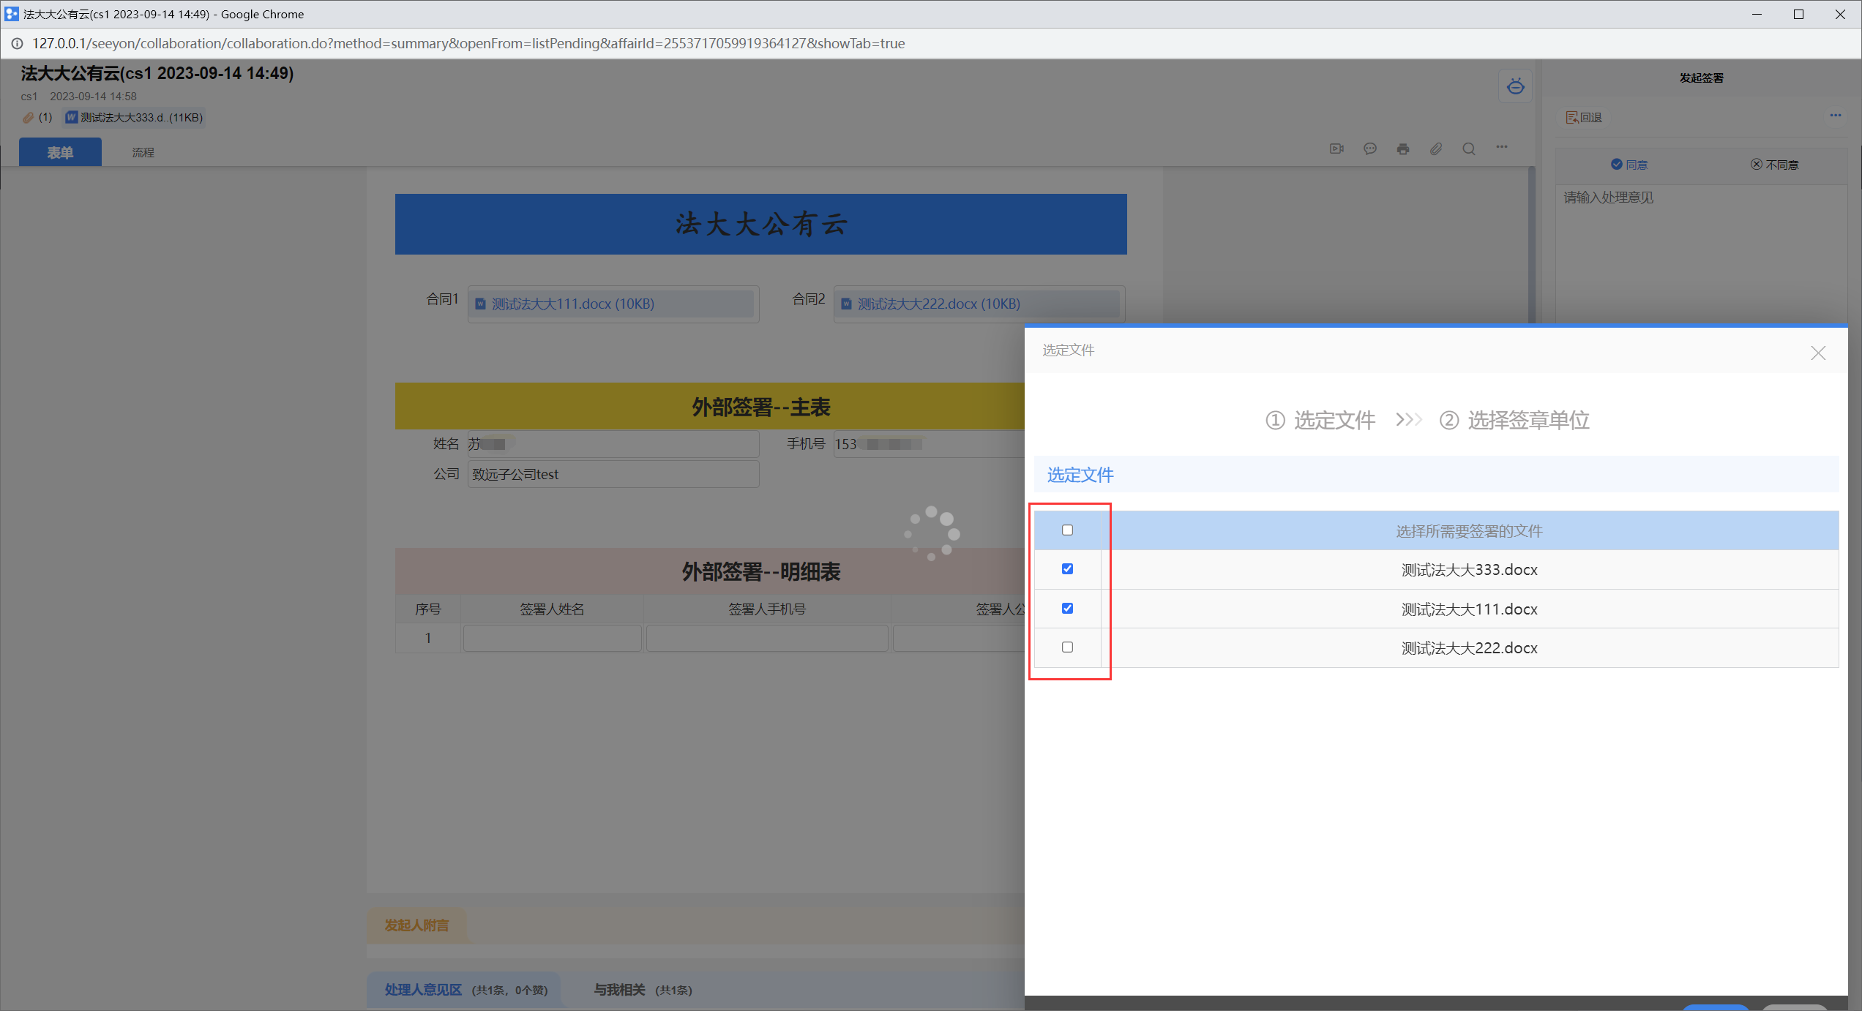Click the print icon
This screenshot has height=1011, width=1862.
1402,149
